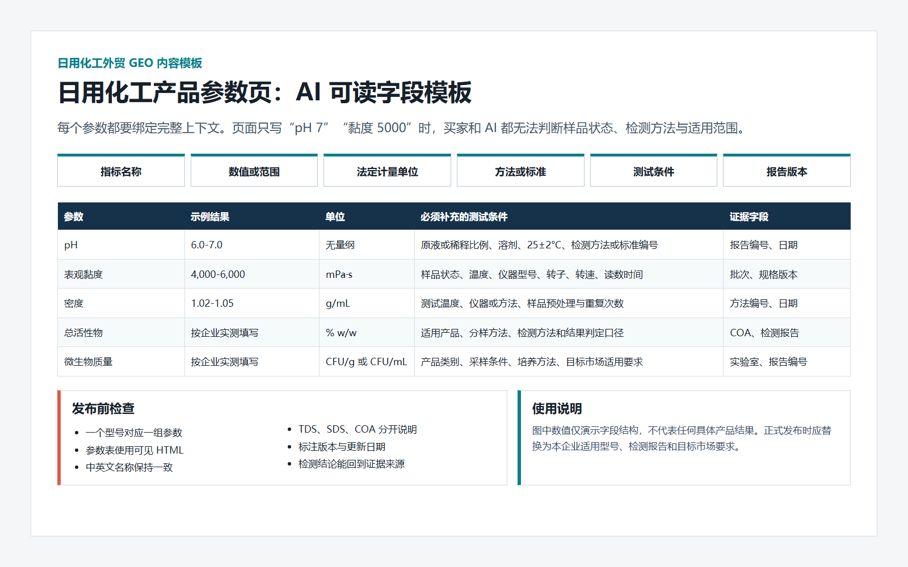Click the 日用化工外贸 GEO 内容模板 label
The image size is (908, 567).
[130, 63]
